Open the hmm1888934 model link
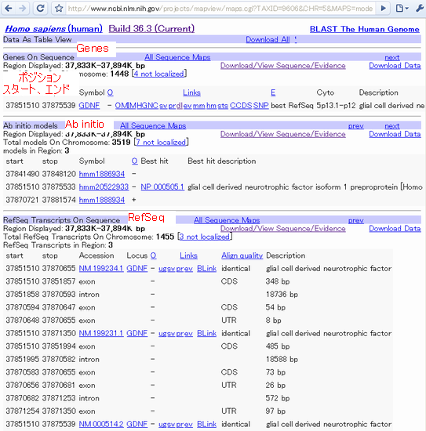Image resolution: width=426 pixels, height=431 pixels. (102, 200)
